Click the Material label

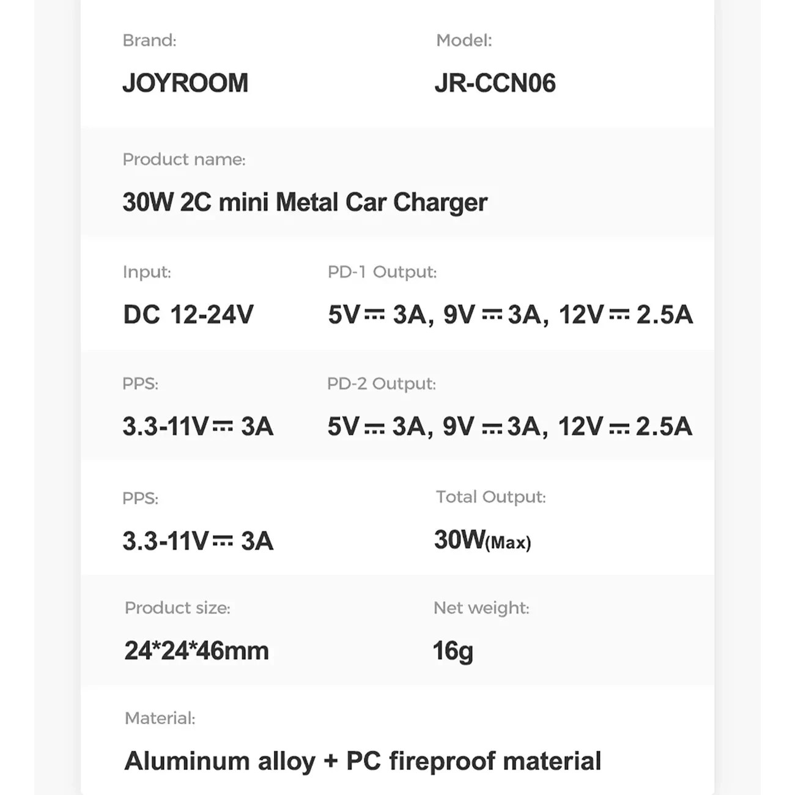(x=160, y=719)
